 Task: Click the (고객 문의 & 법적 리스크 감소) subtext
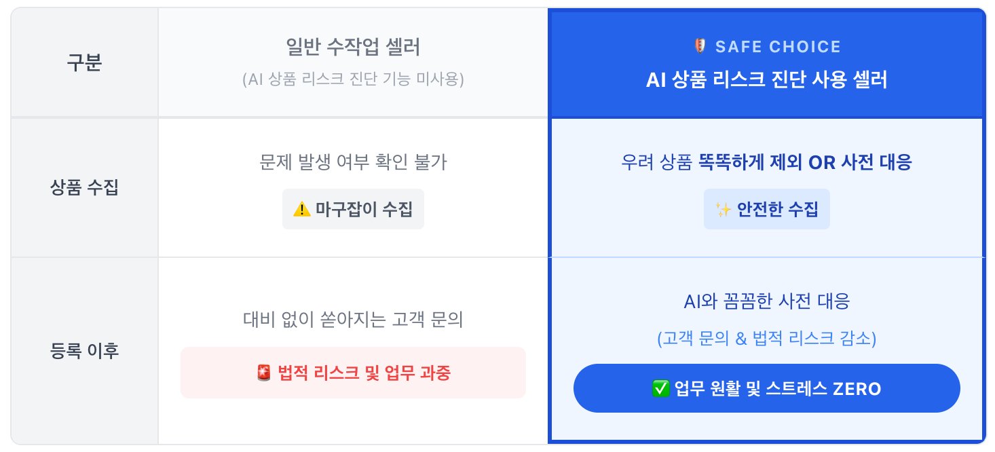point(766,339)
